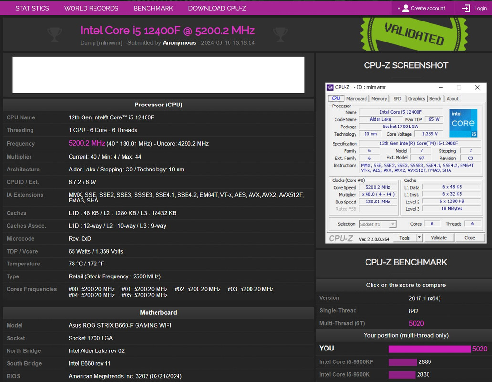Click the trophy icon left of title
492x382 pixels.
54,34
